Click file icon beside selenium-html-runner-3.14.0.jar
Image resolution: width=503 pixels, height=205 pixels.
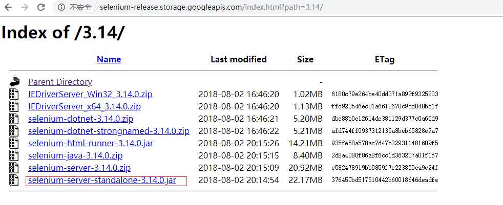pos(14,143)
